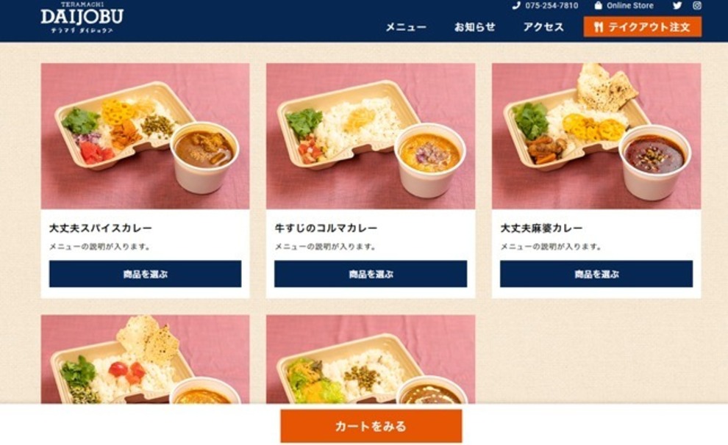Click the phone icon beside 075-254-7810
The height and width of the screenshot is (445, 728).
pos(515,6)
